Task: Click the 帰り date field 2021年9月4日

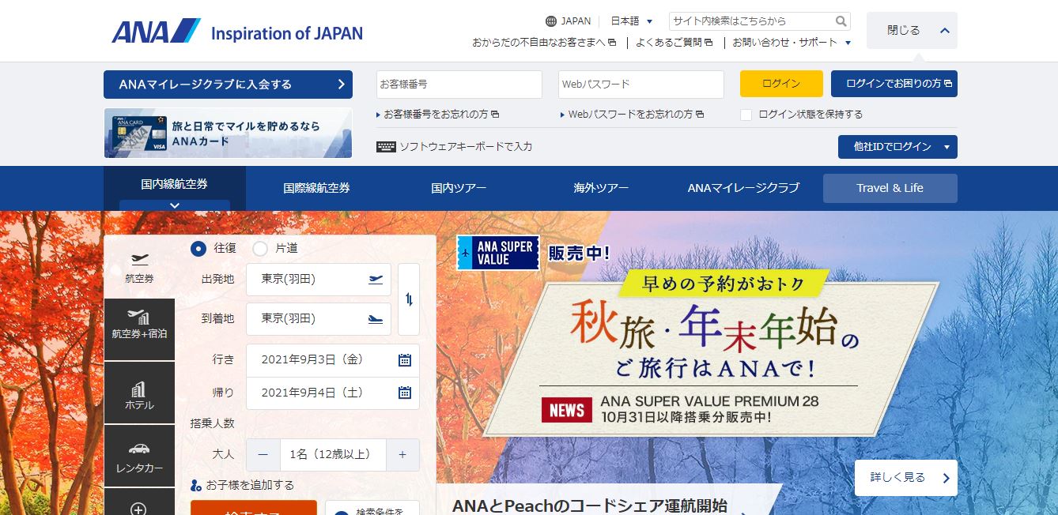Action: (333, 393)
